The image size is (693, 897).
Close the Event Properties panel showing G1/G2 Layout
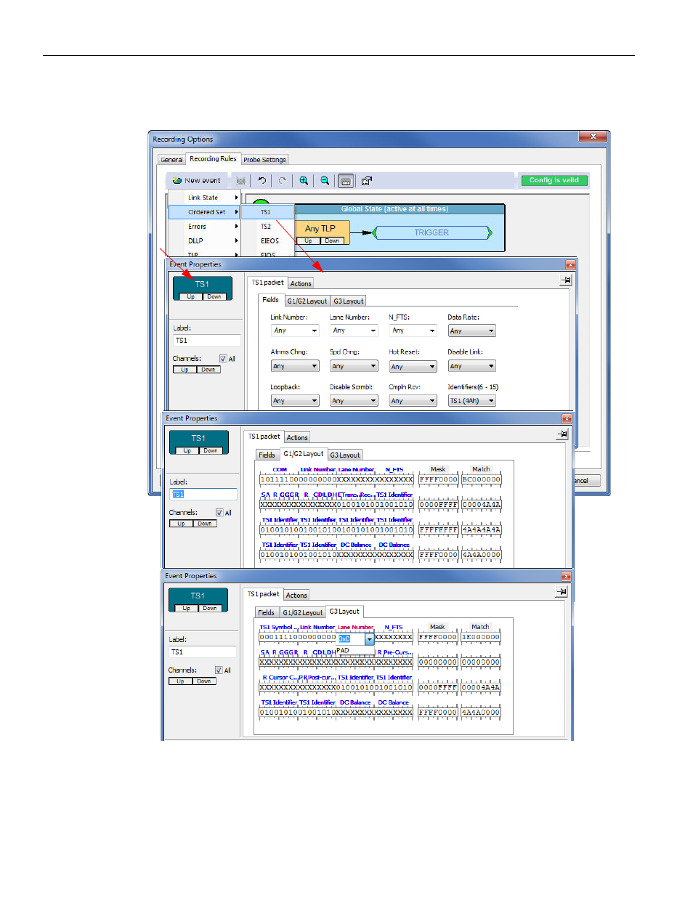pos(567,419)
